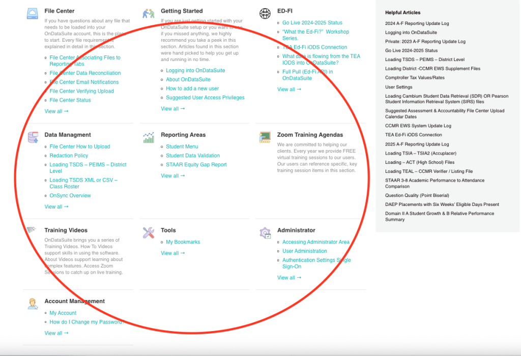Click the Administrator gear icon
The image size is (521, 356).
click(x=265, y=233)
